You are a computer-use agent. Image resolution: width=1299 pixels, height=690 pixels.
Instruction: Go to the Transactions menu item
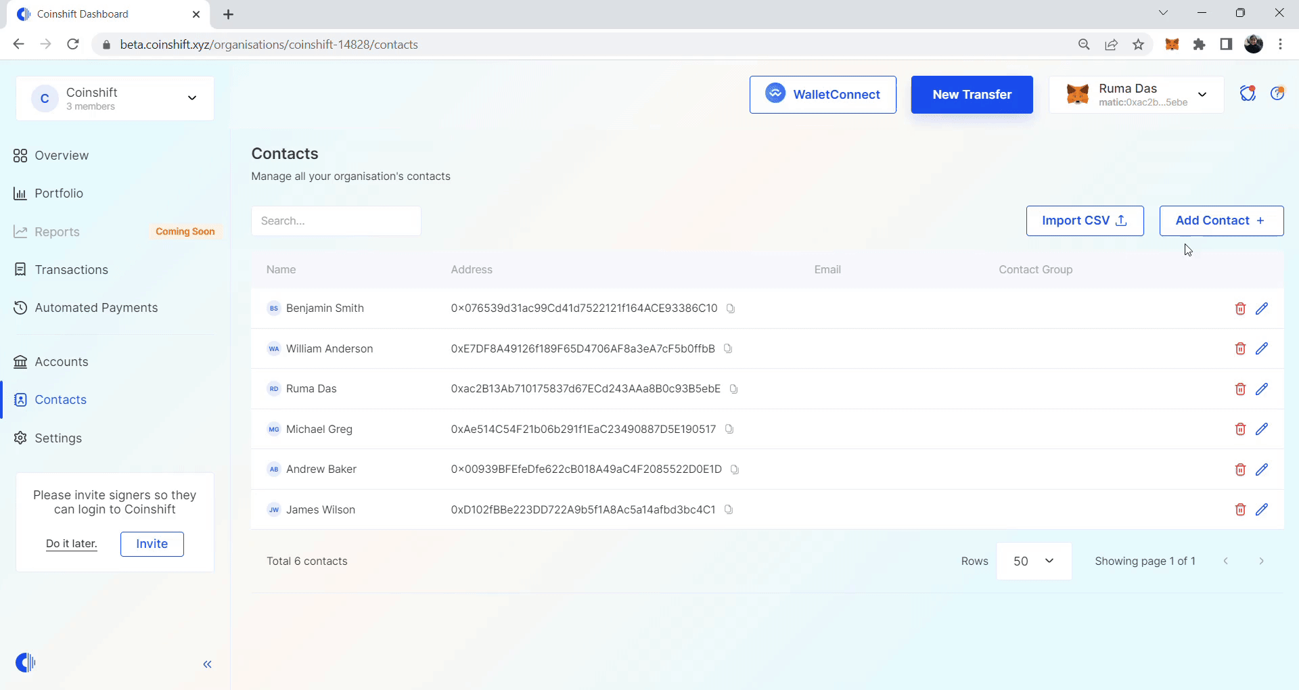coord(71,270)
